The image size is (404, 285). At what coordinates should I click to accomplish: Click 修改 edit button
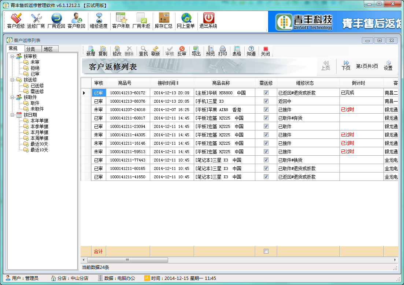(117, 51)
